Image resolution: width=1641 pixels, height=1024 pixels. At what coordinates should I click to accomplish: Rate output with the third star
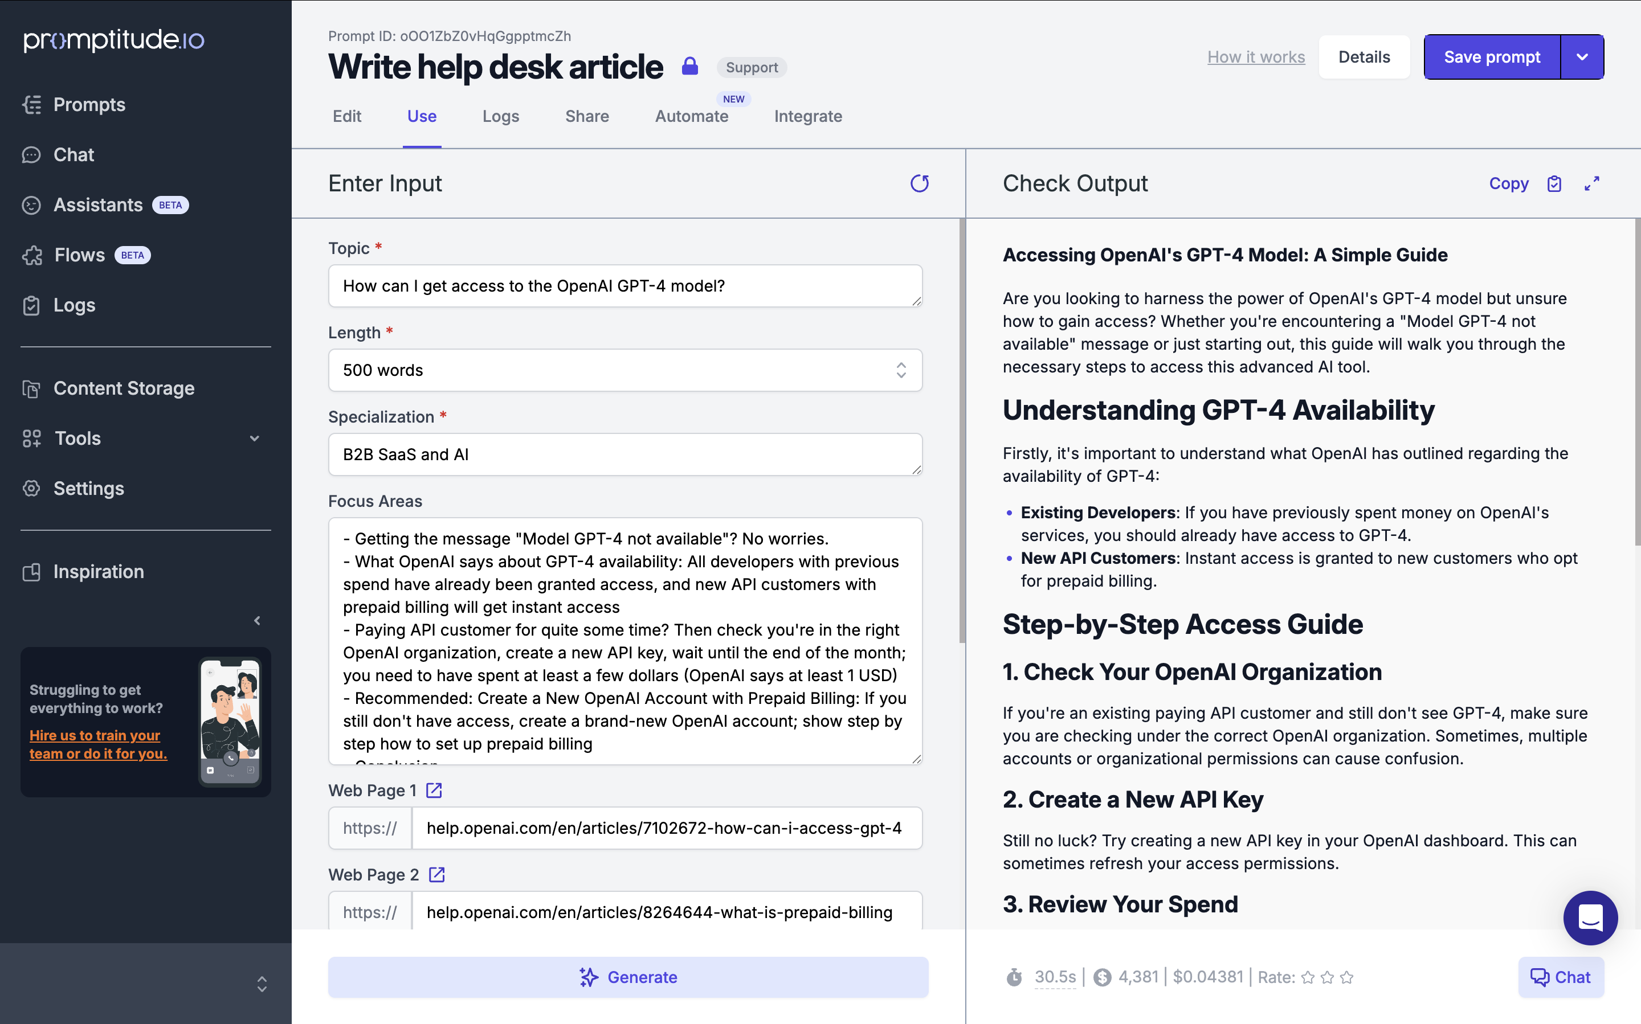coord(1347,977)
